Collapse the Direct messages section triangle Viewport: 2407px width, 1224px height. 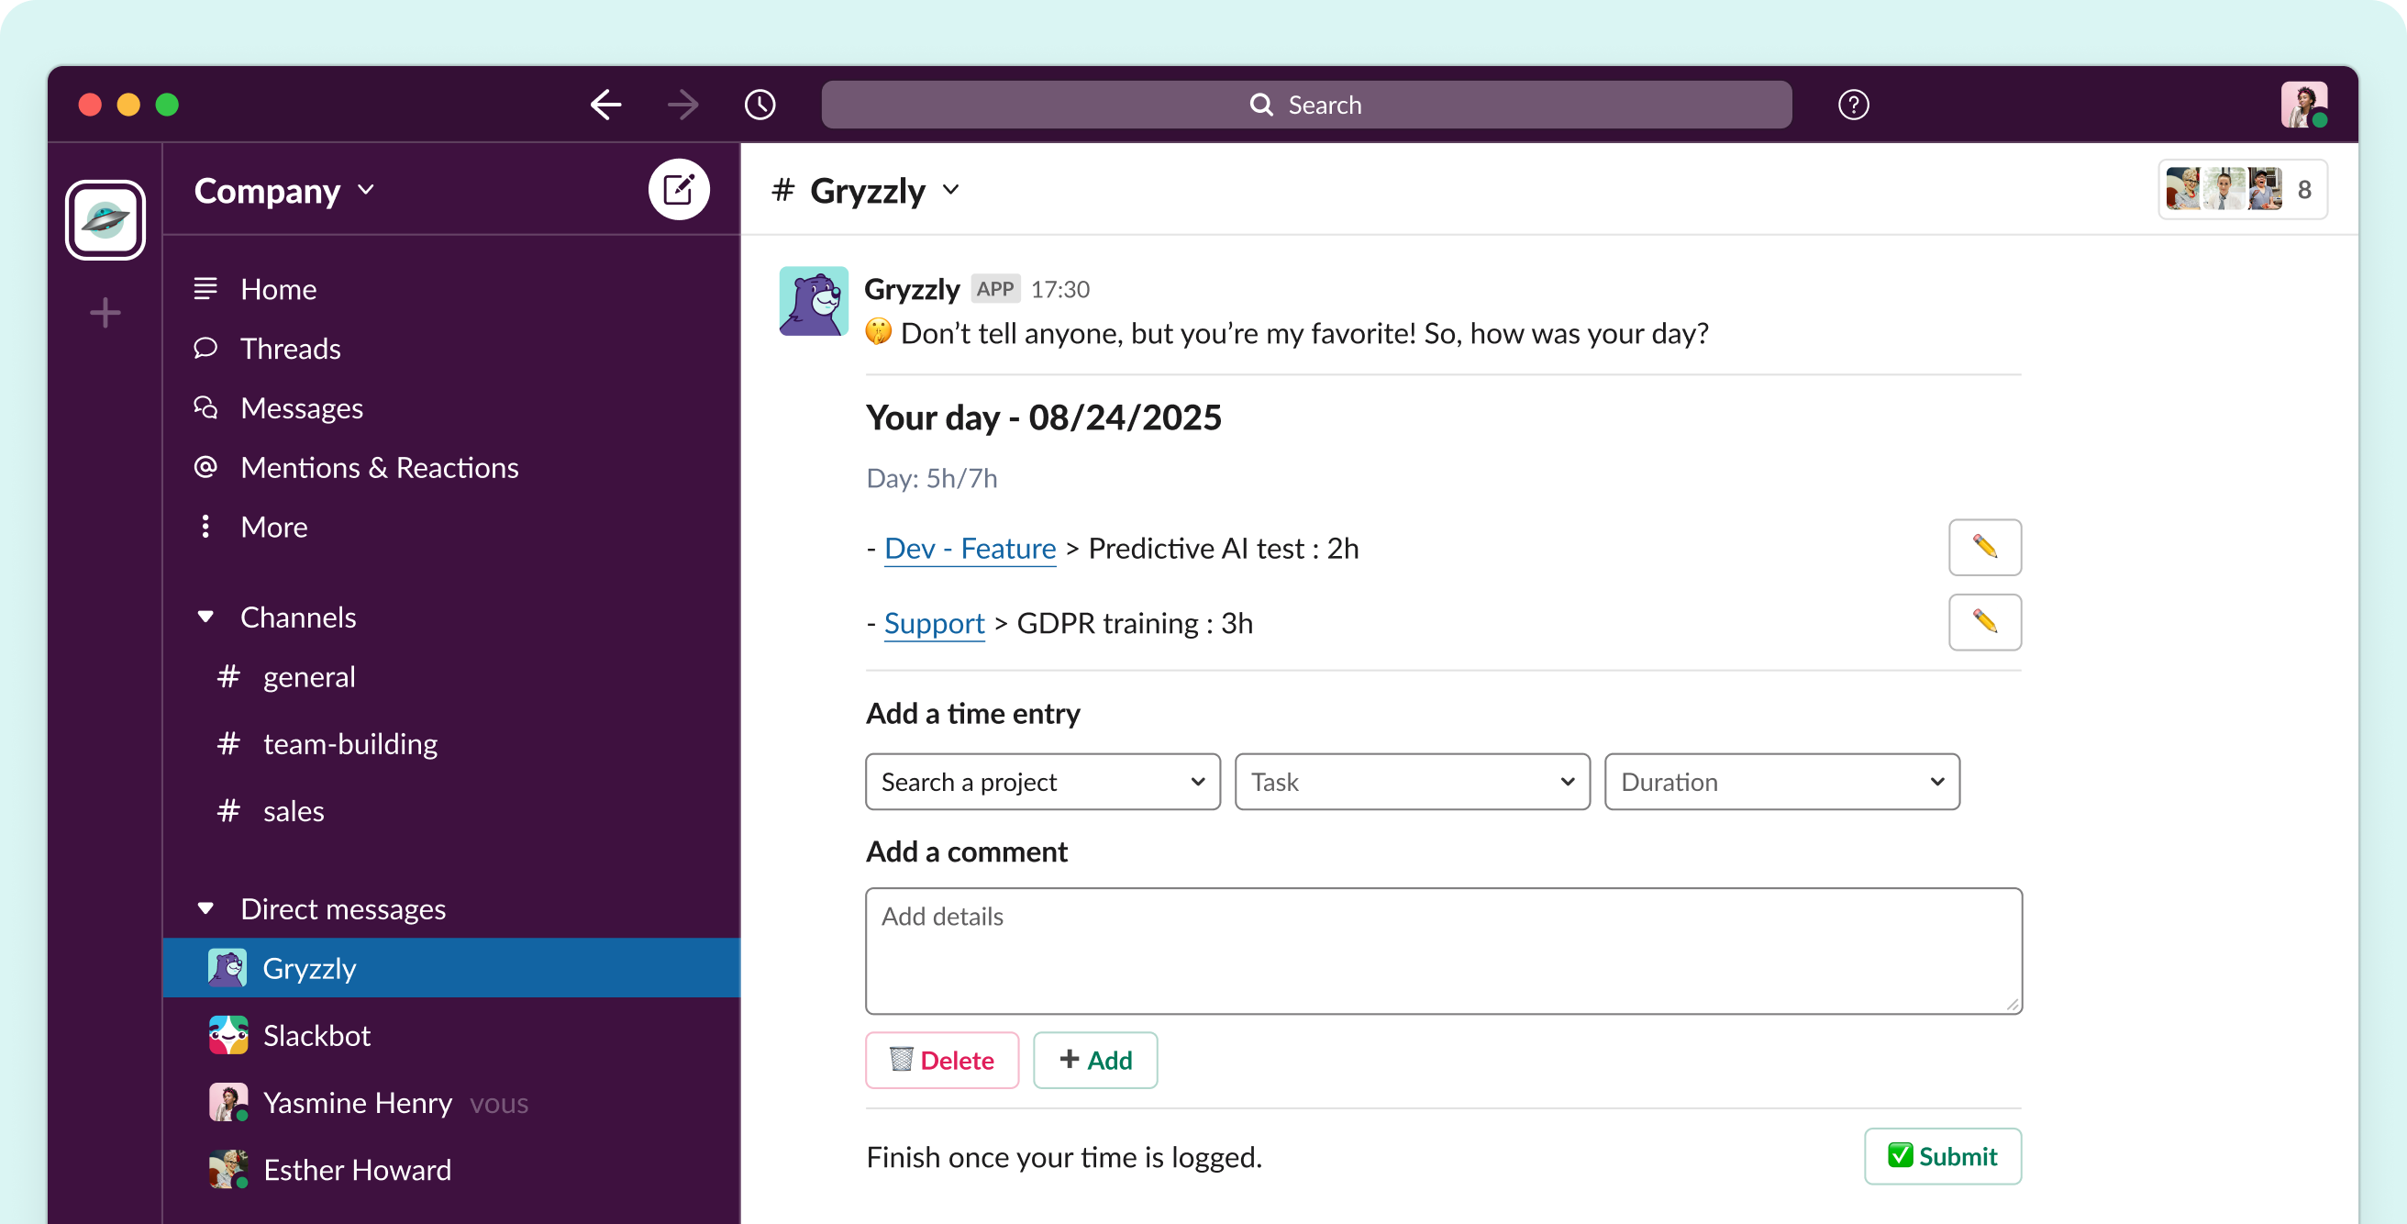pos(205,908)
